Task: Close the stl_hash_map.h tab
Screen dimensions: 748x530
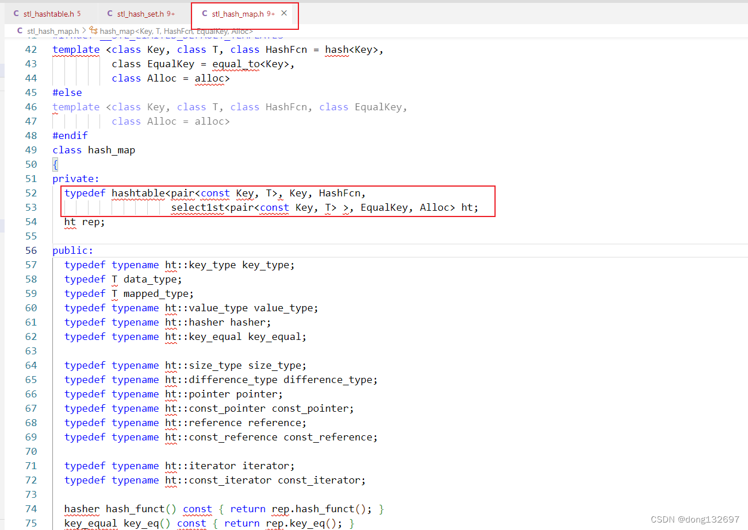Action: [x=284, y=13]
